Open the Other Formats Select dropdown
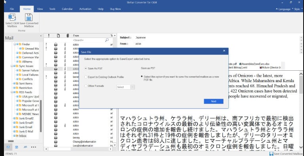 (x=125, y=87)
